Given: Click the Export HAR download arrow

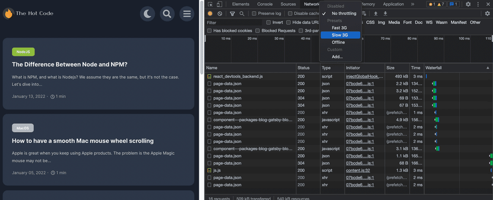Looking at the screenshot, I should click(x=385, y=13).
